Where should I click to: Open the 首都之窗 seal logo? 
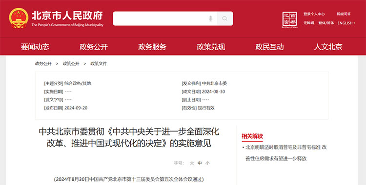(x=289, y=19)
